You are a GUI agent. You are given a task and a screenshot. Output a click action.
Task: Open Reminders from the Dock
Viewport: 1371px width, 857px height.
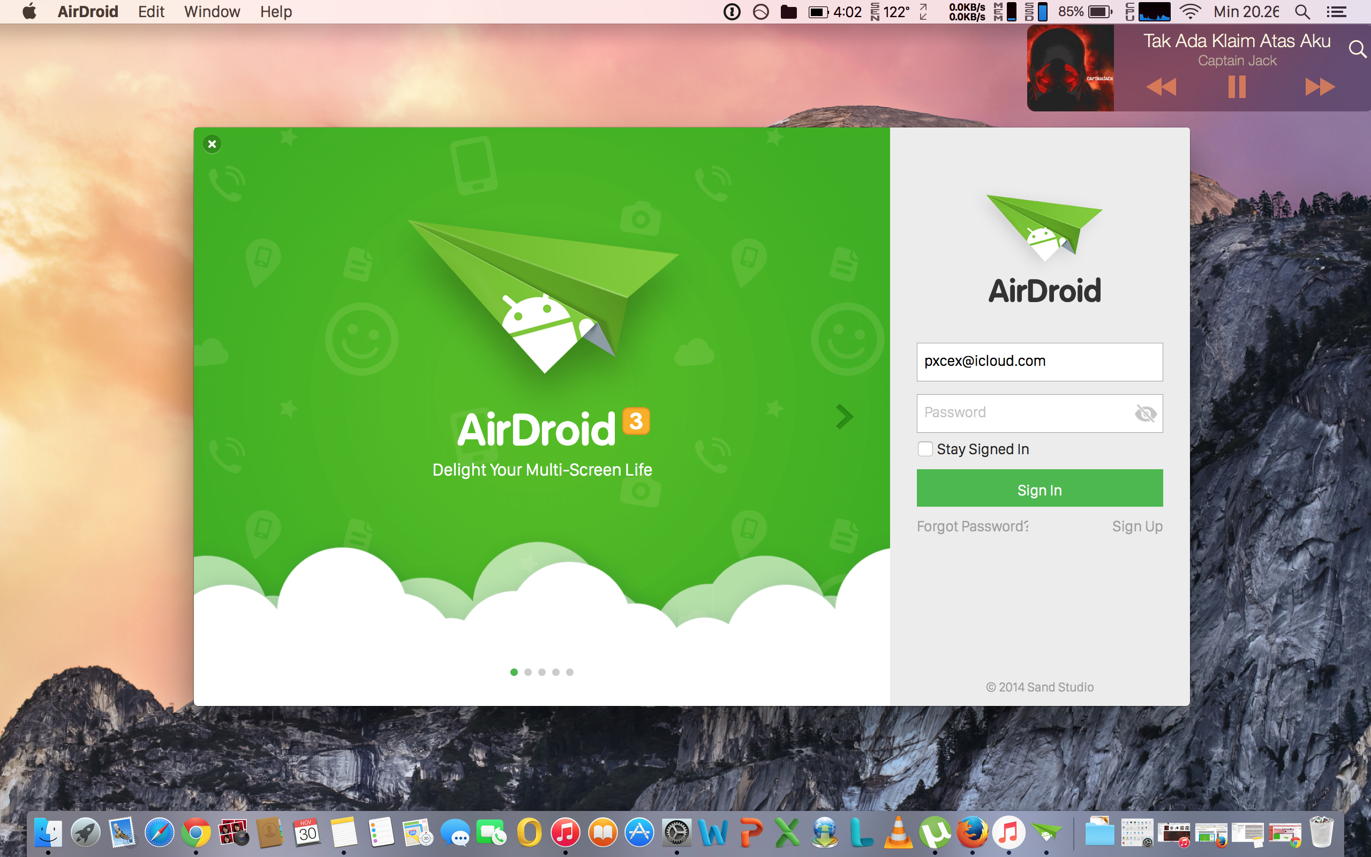[x=381, y=833]
